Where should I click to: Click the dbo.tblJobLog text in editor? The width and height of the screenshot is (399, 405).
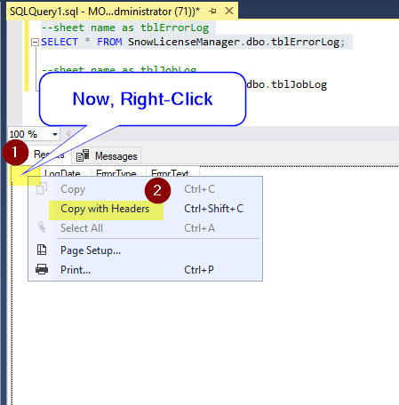287,84
